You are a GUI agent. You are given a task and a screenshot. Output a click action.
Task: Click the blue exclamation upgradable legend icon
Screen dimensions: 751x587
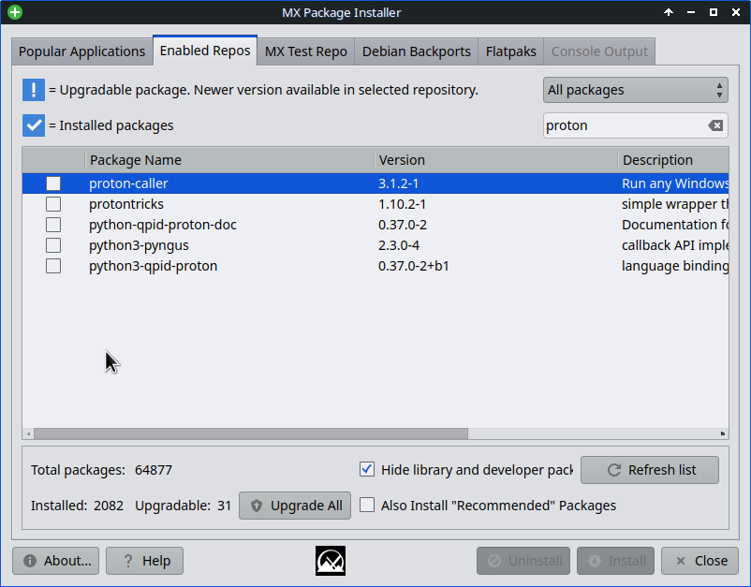pyautogui.click(x=34, y=90)
